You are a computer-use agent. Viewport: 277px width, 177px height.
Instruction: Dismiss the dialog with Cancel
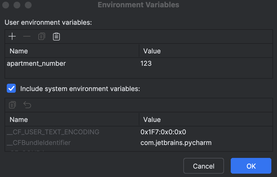[203, 166]
